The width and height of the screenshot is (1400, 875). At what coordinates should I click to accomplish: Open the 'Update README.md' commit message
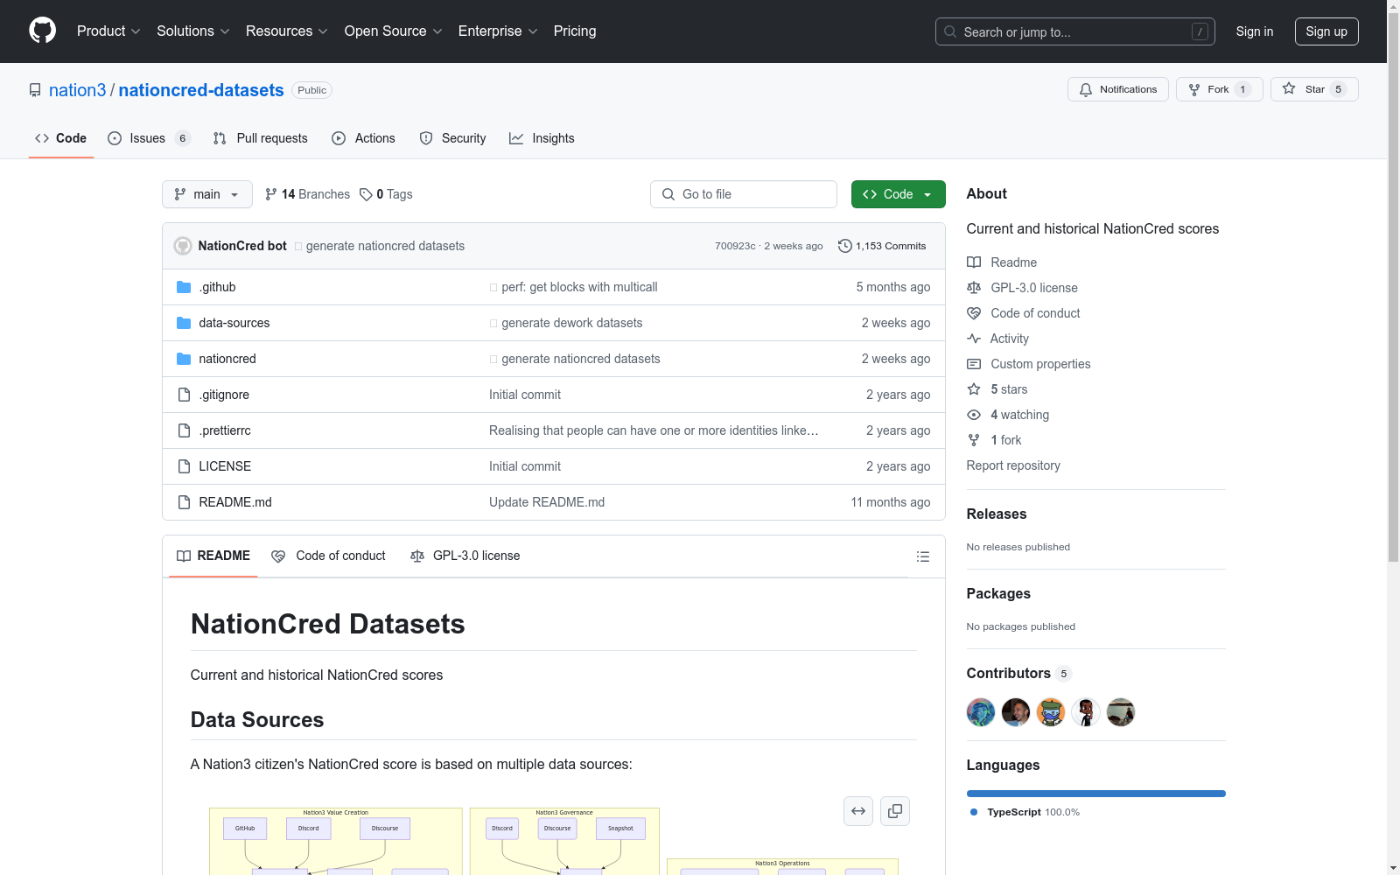tap(547, 502)
